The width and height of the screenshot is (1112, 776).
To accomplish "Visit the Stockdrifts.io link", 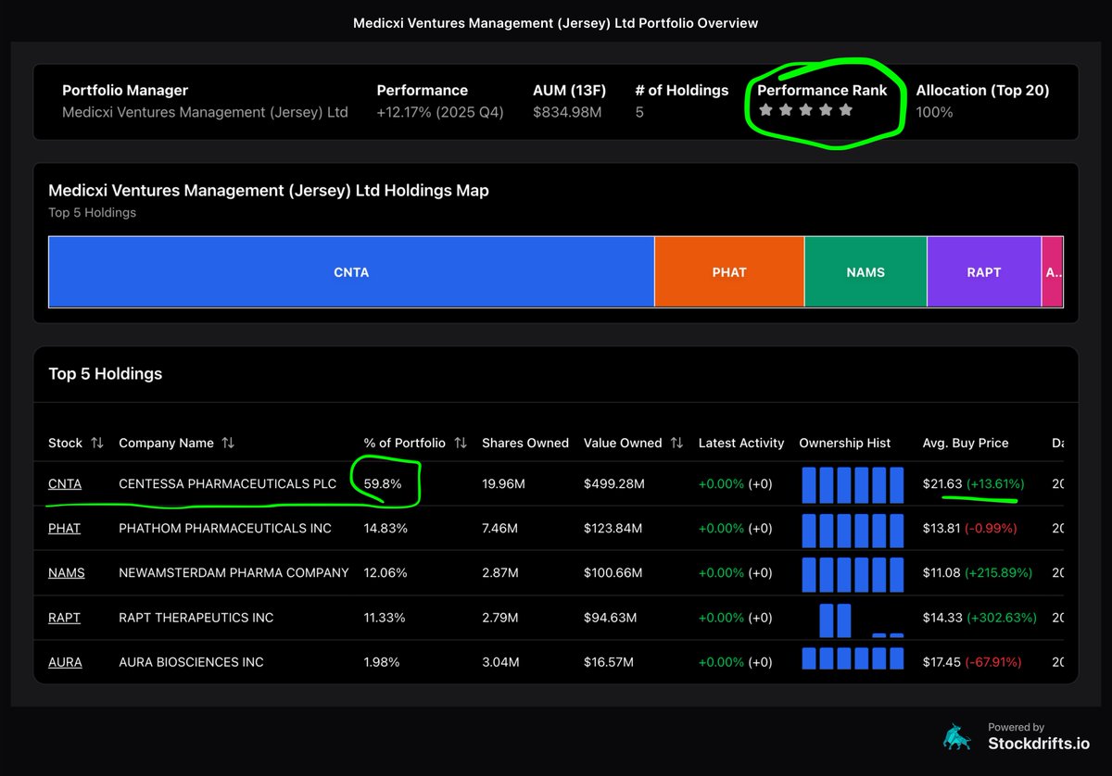I will 1039,743.
